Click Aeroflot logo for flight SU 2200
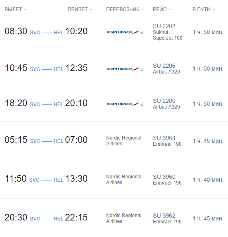 (125, 104)
